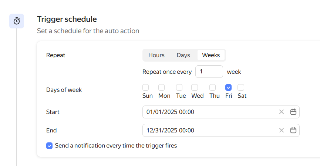Toggle the Sat day checkbox
Screen dimensions: 320x166
tap(241, 87)
